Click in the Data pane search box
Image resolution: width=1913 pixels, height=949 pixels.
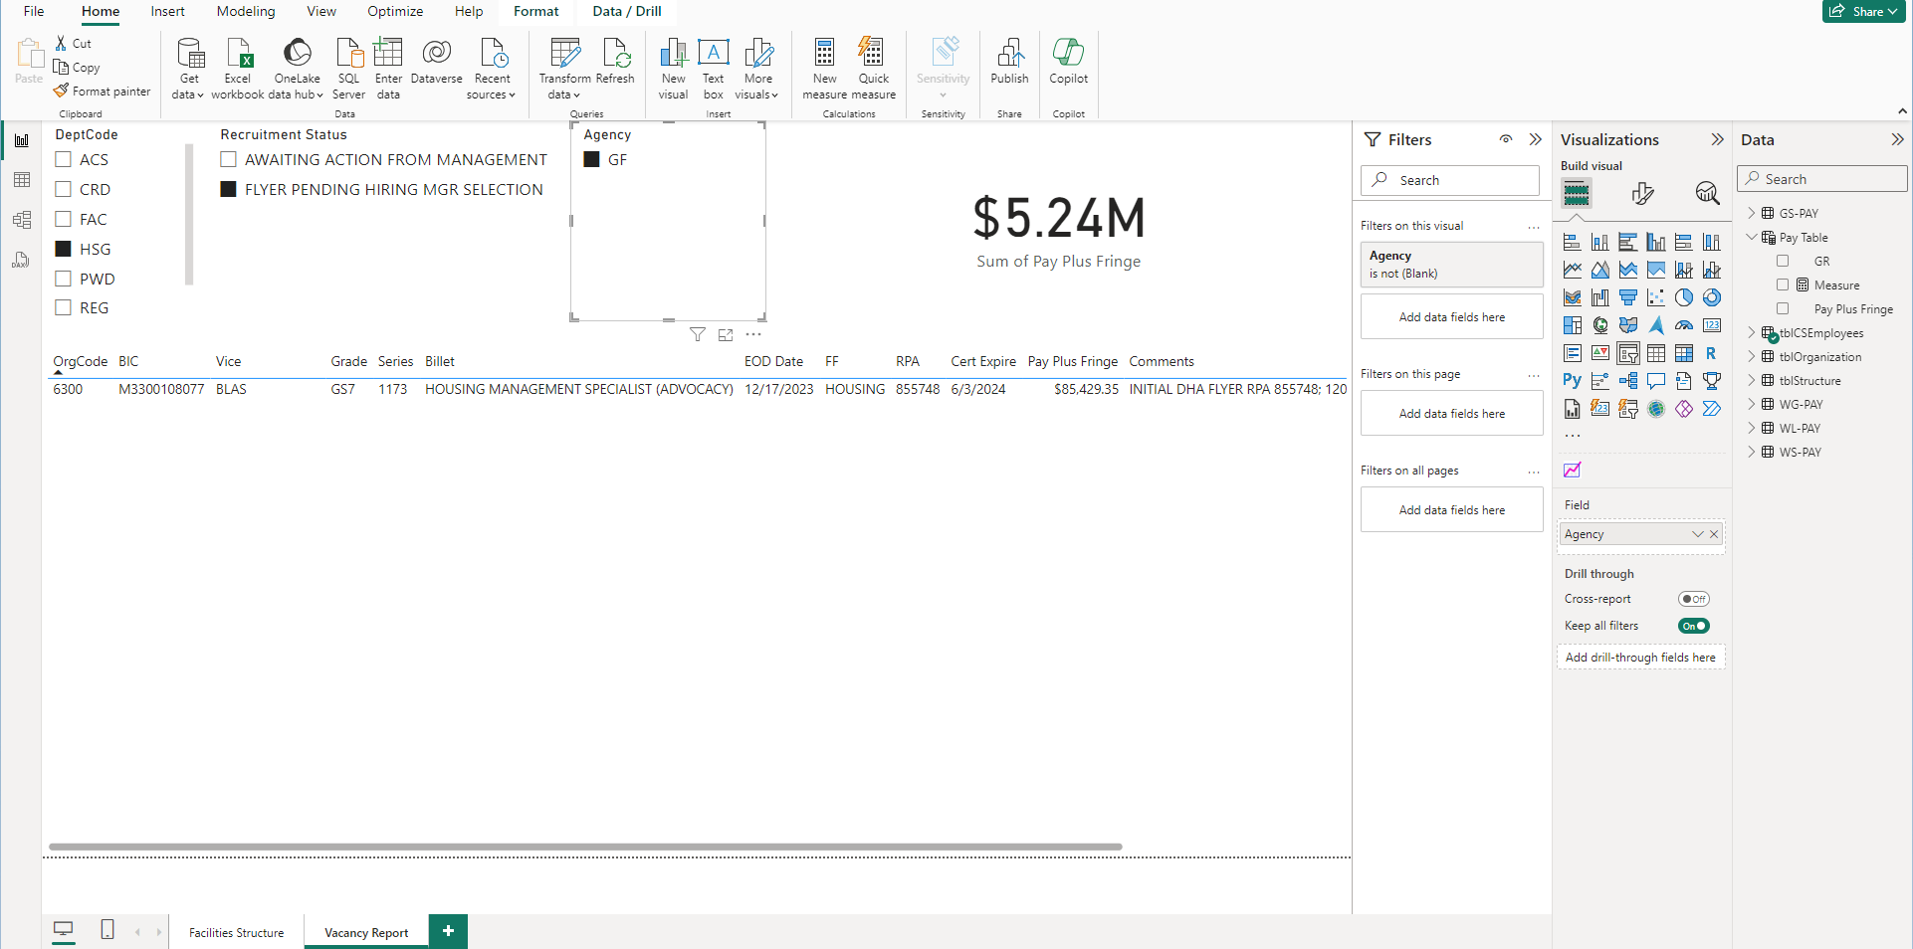point(1822,179)
